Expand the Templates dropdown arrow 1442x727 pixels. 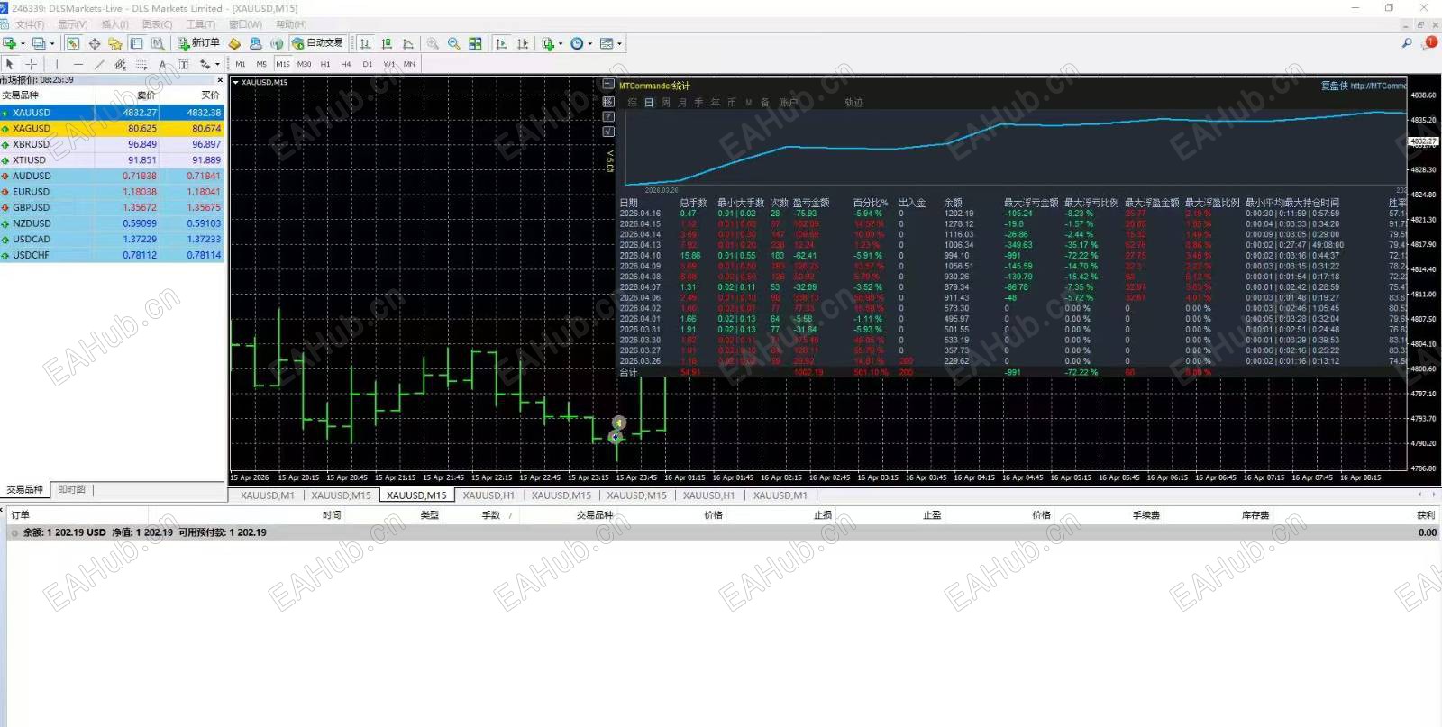619,43
